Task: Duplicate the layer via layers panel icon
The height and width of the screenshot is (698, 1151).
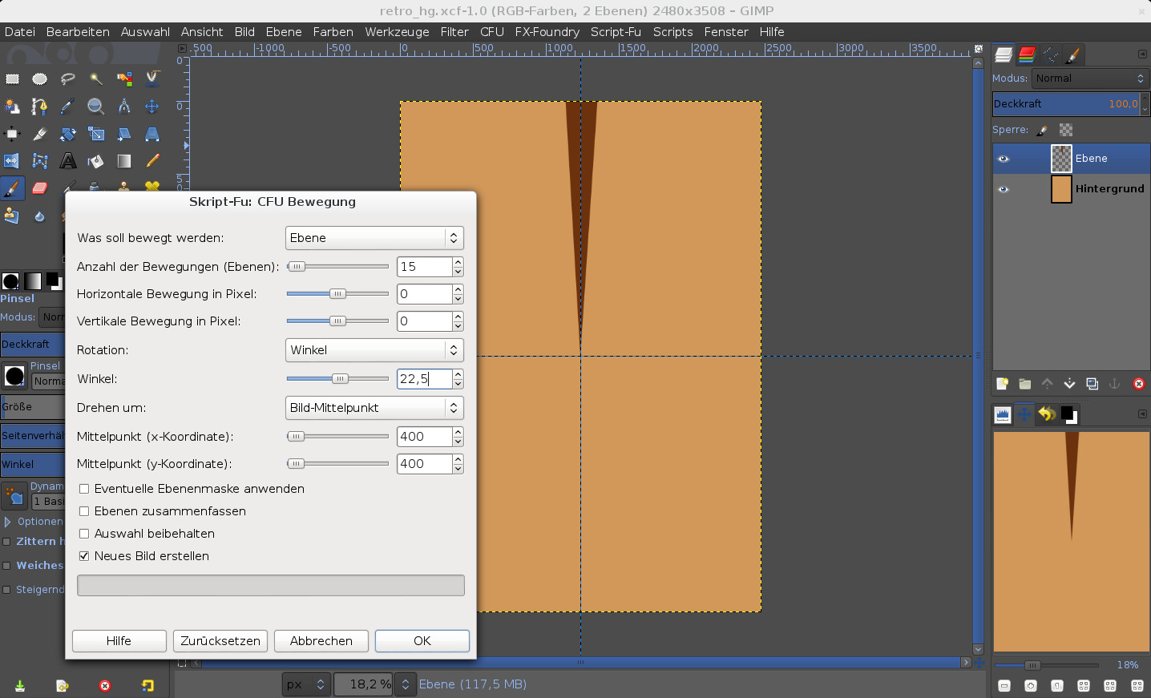Action: click(1092, 384)
